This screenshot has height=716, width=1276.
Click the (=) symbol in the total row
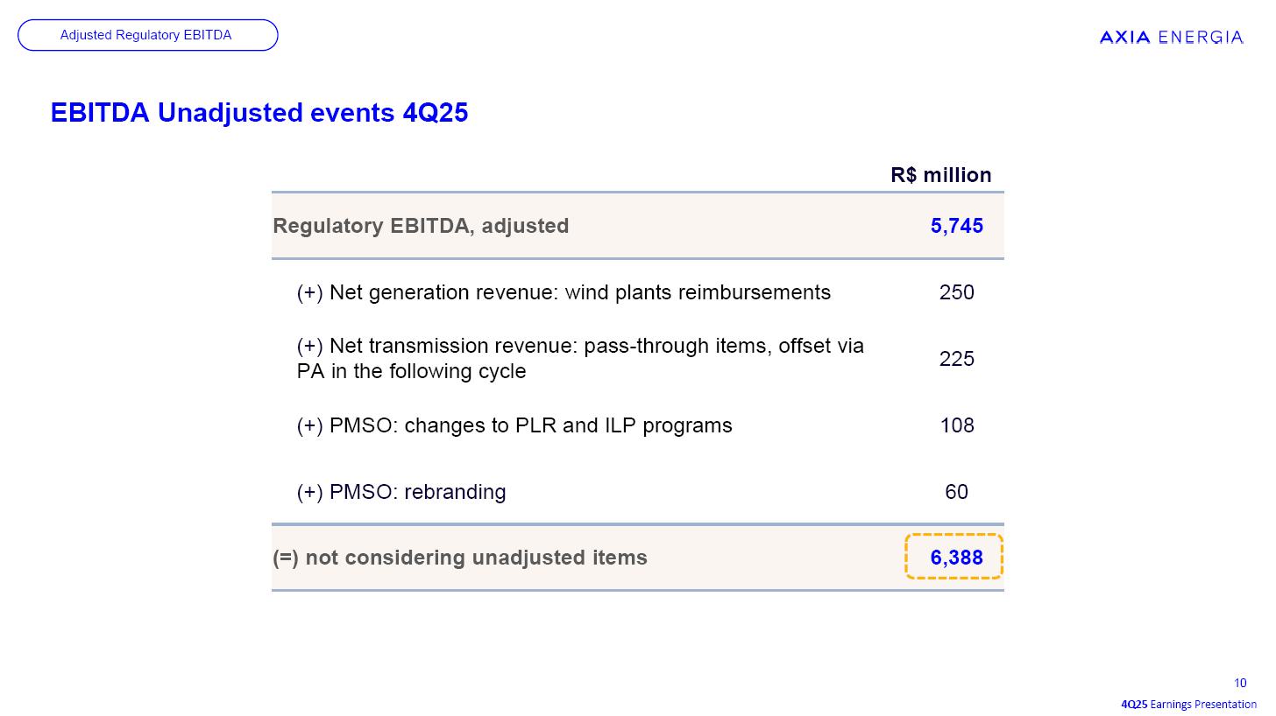click(286, 558)
